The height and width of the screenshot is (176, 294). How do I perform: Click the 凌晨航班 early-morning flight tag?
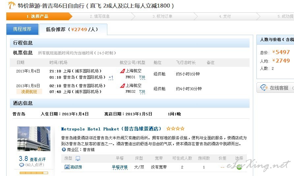click(x=29, y=92)
